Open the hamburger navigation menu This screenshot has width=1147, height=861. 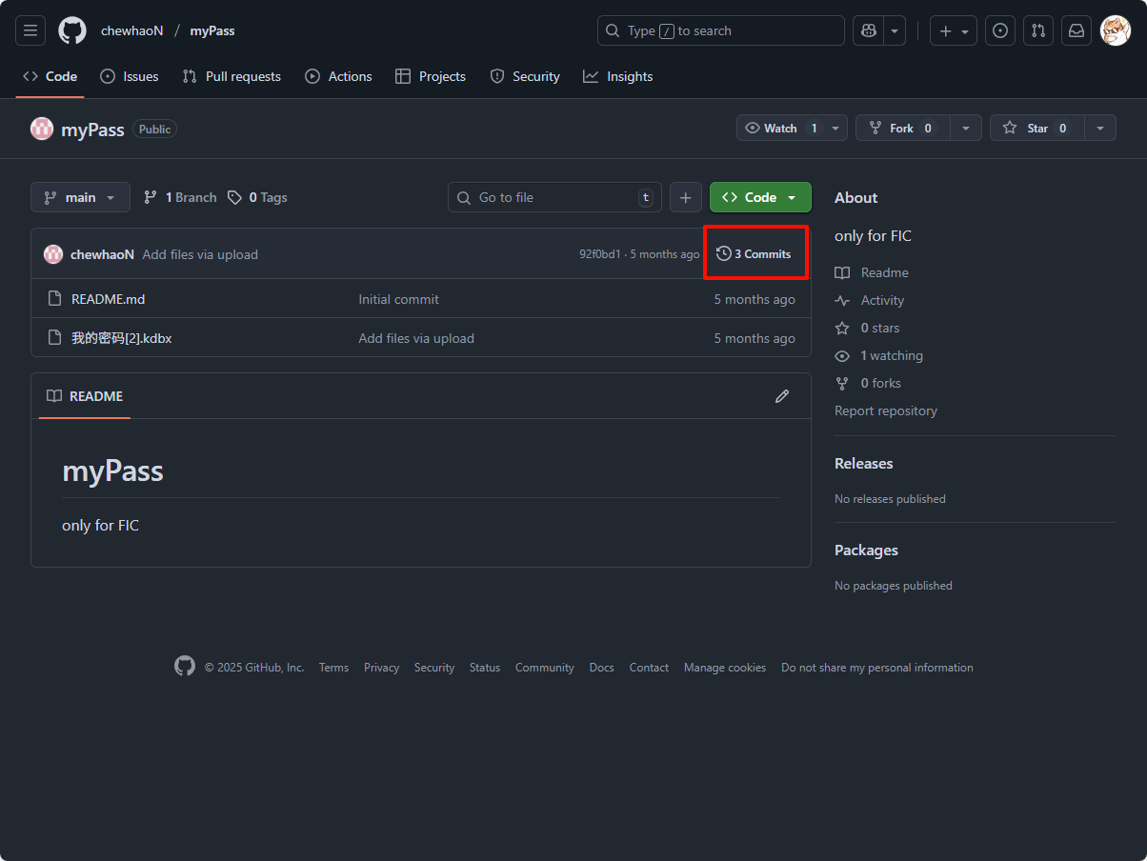click(30, 30)
